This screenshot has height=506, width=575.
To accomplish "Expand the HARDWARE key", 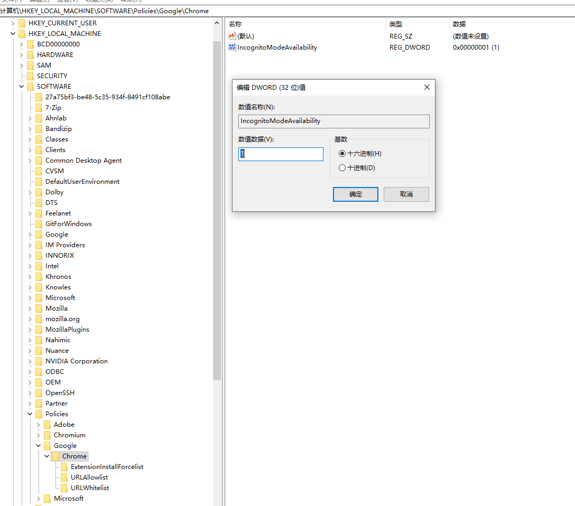I will click(21, 55).
